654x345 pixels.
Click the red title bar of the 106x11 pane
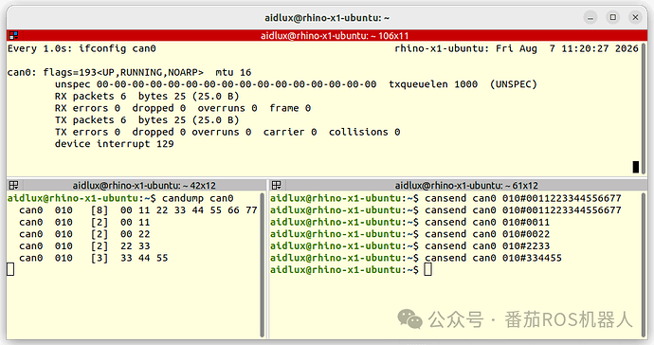coord(327,35)
